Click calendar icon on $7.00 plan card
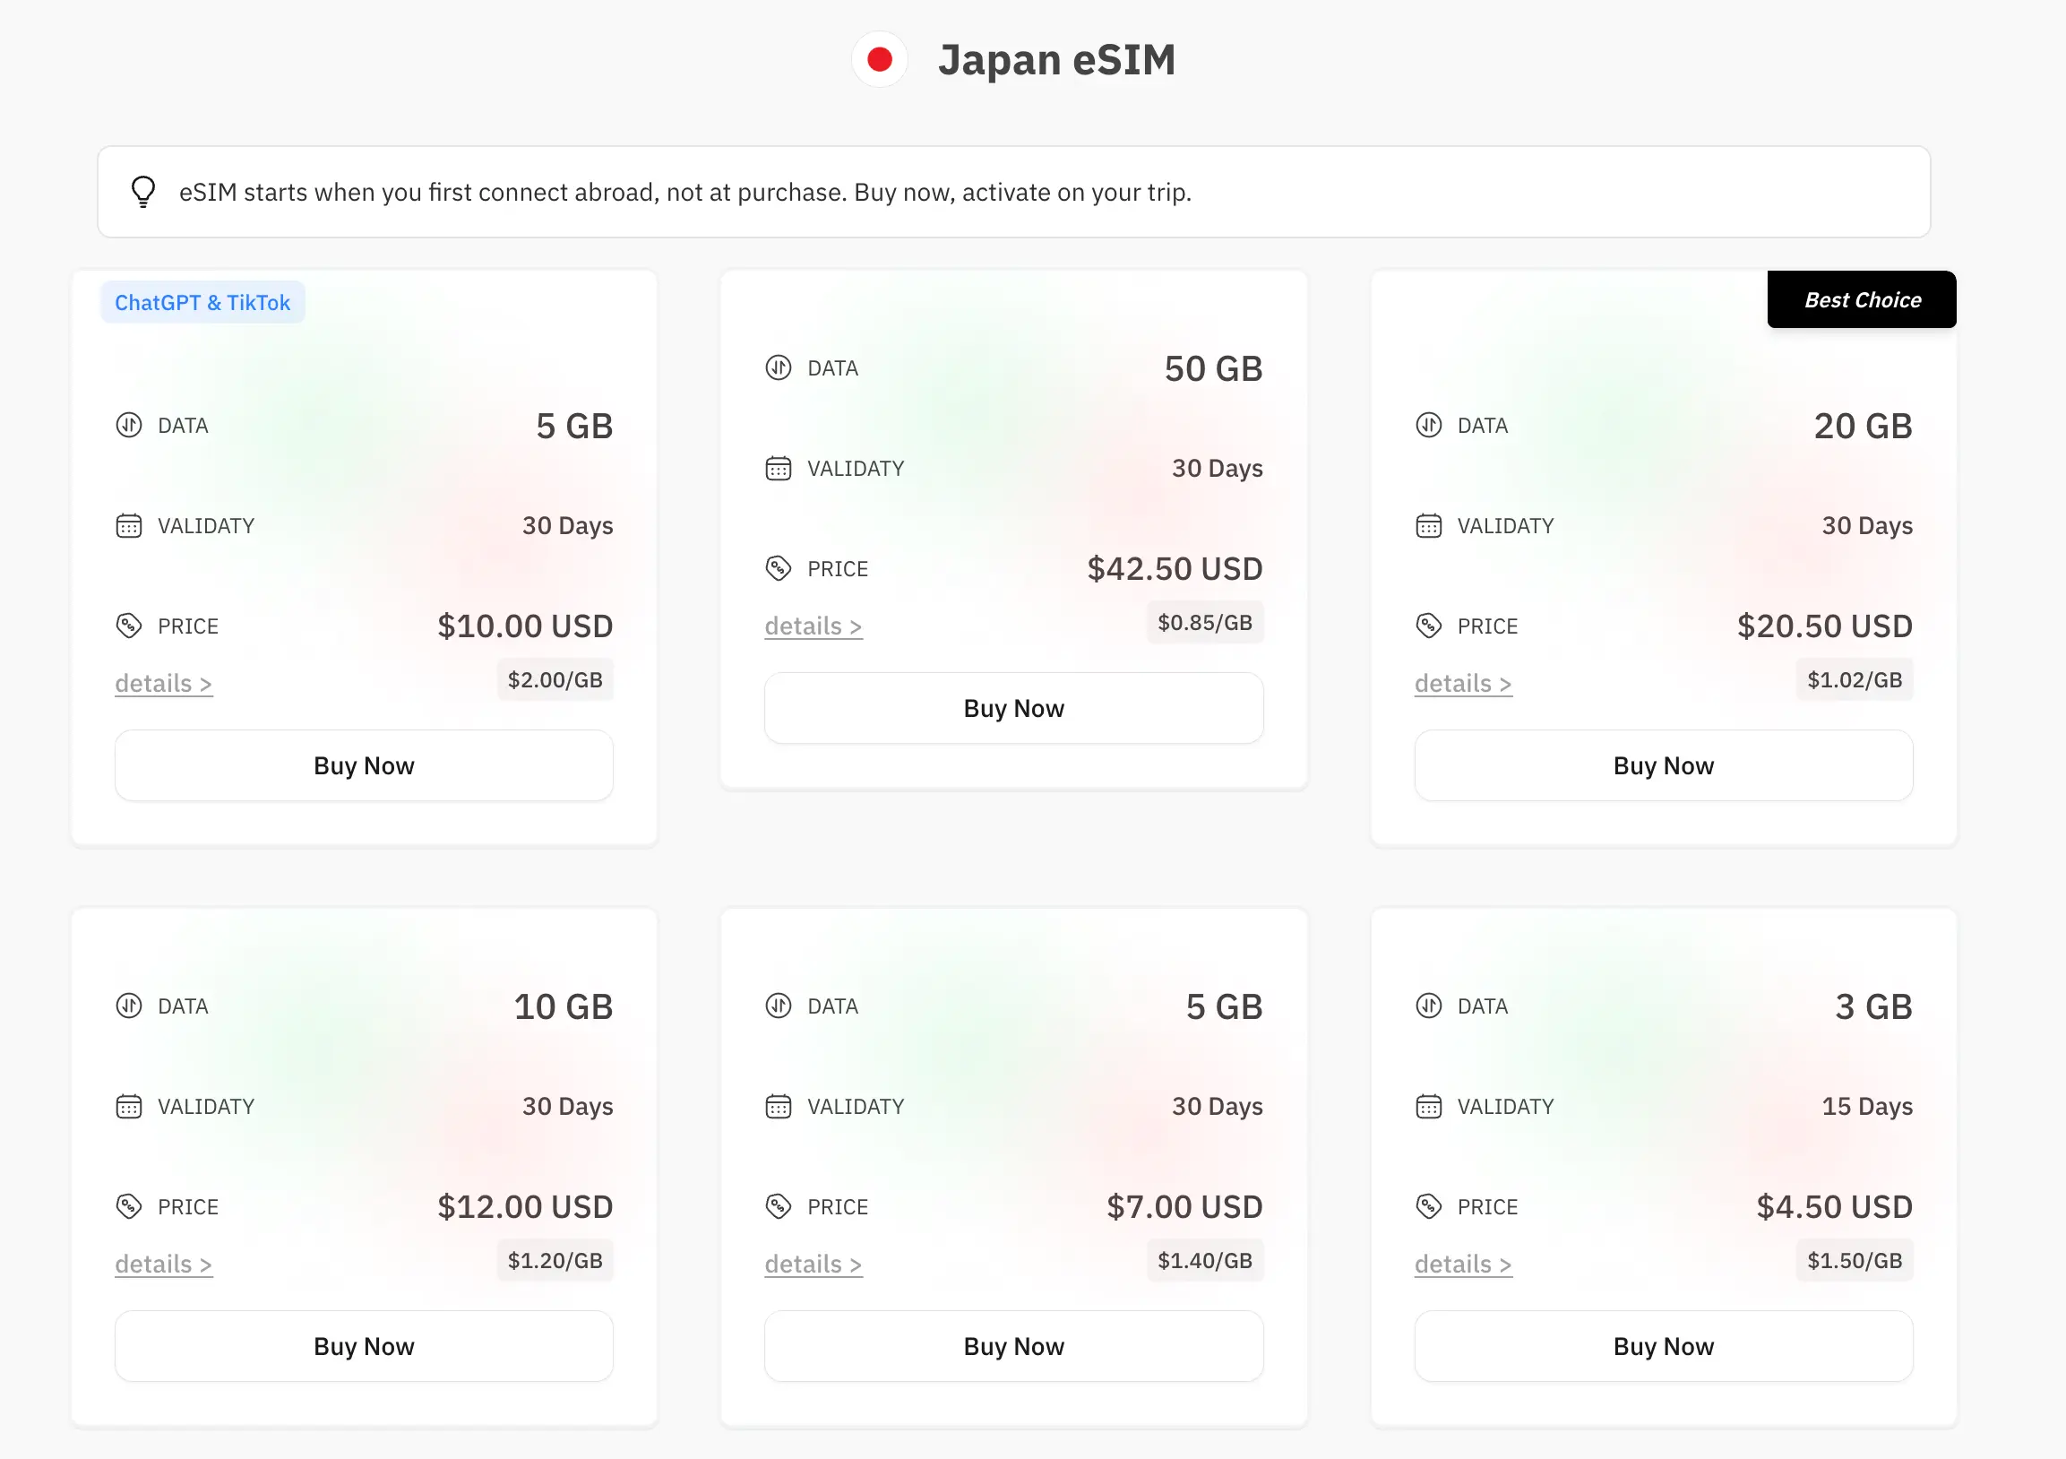 (x=779, y=1106)
